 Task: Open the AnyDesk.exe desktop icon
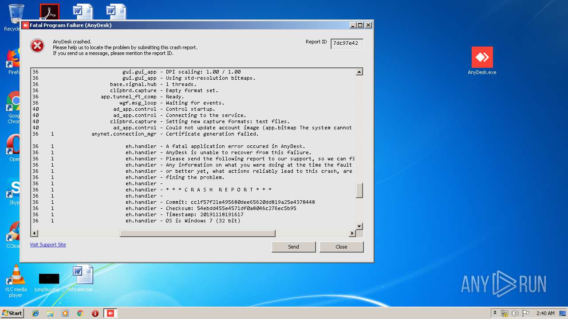click(x=482, y=61)
